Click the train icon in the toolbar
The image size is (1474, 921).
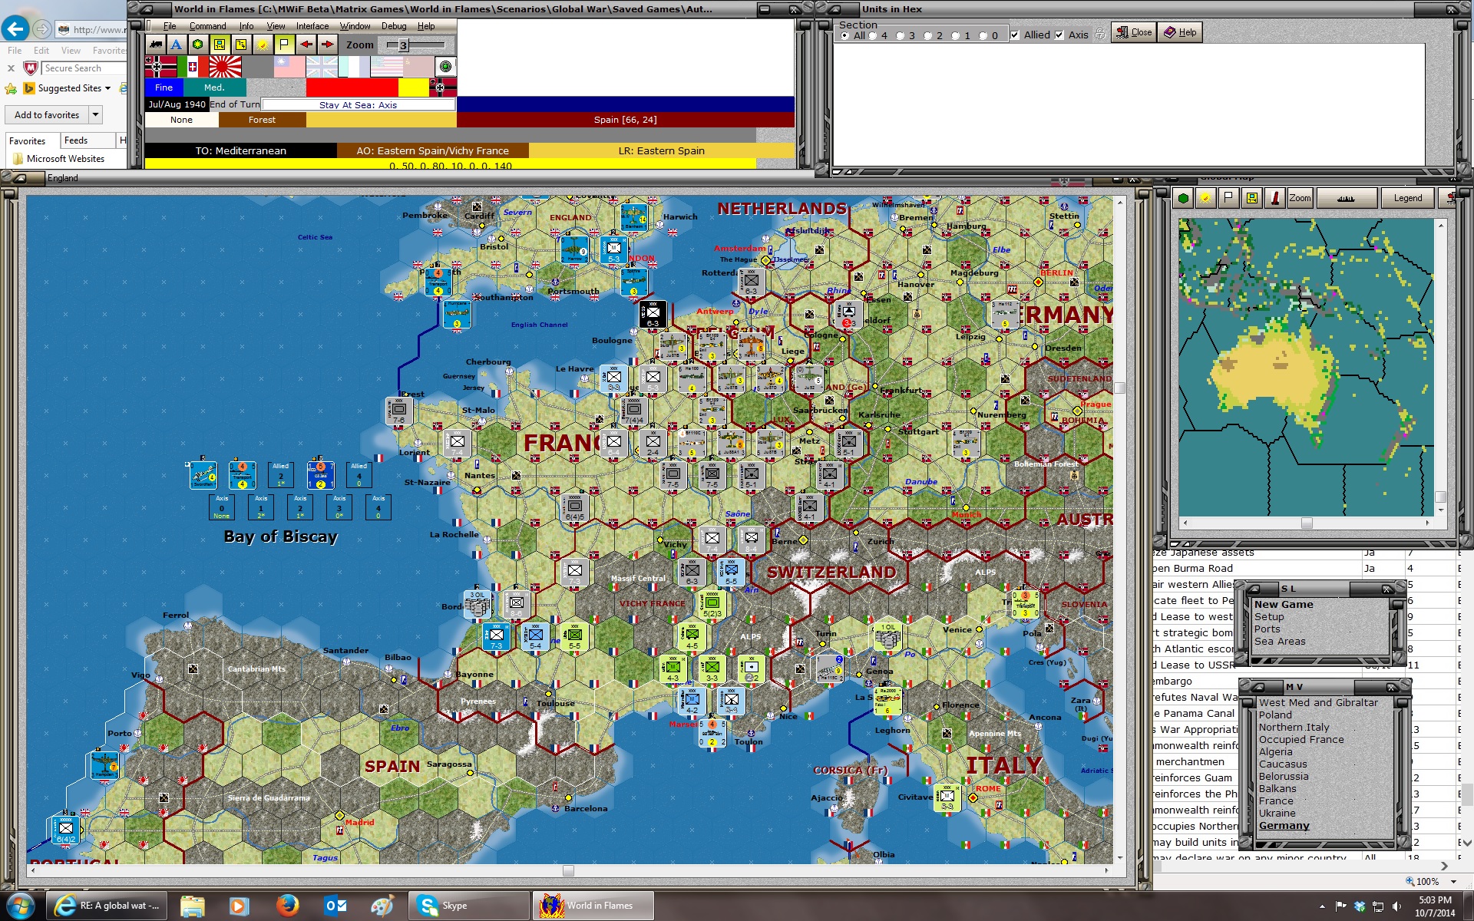[156, 45]
